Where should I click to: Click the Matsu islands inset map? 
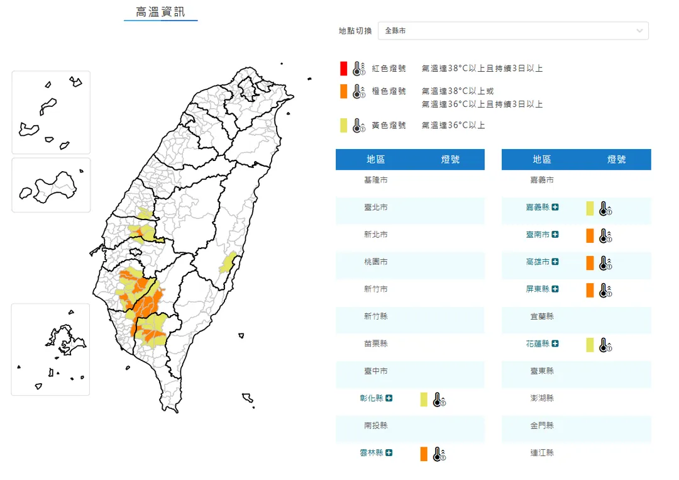pos(51,113)
